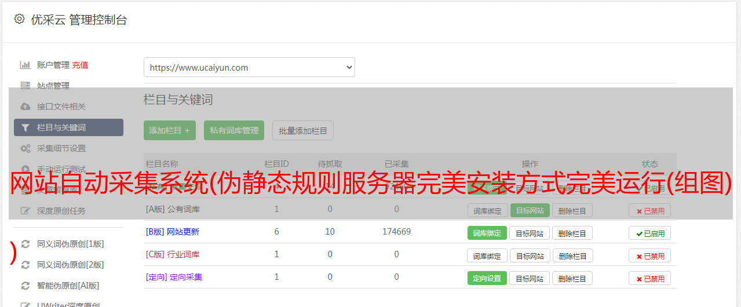Open 私有词库管理
Viewport: 741px width, 307px height.
coord(234,130)
